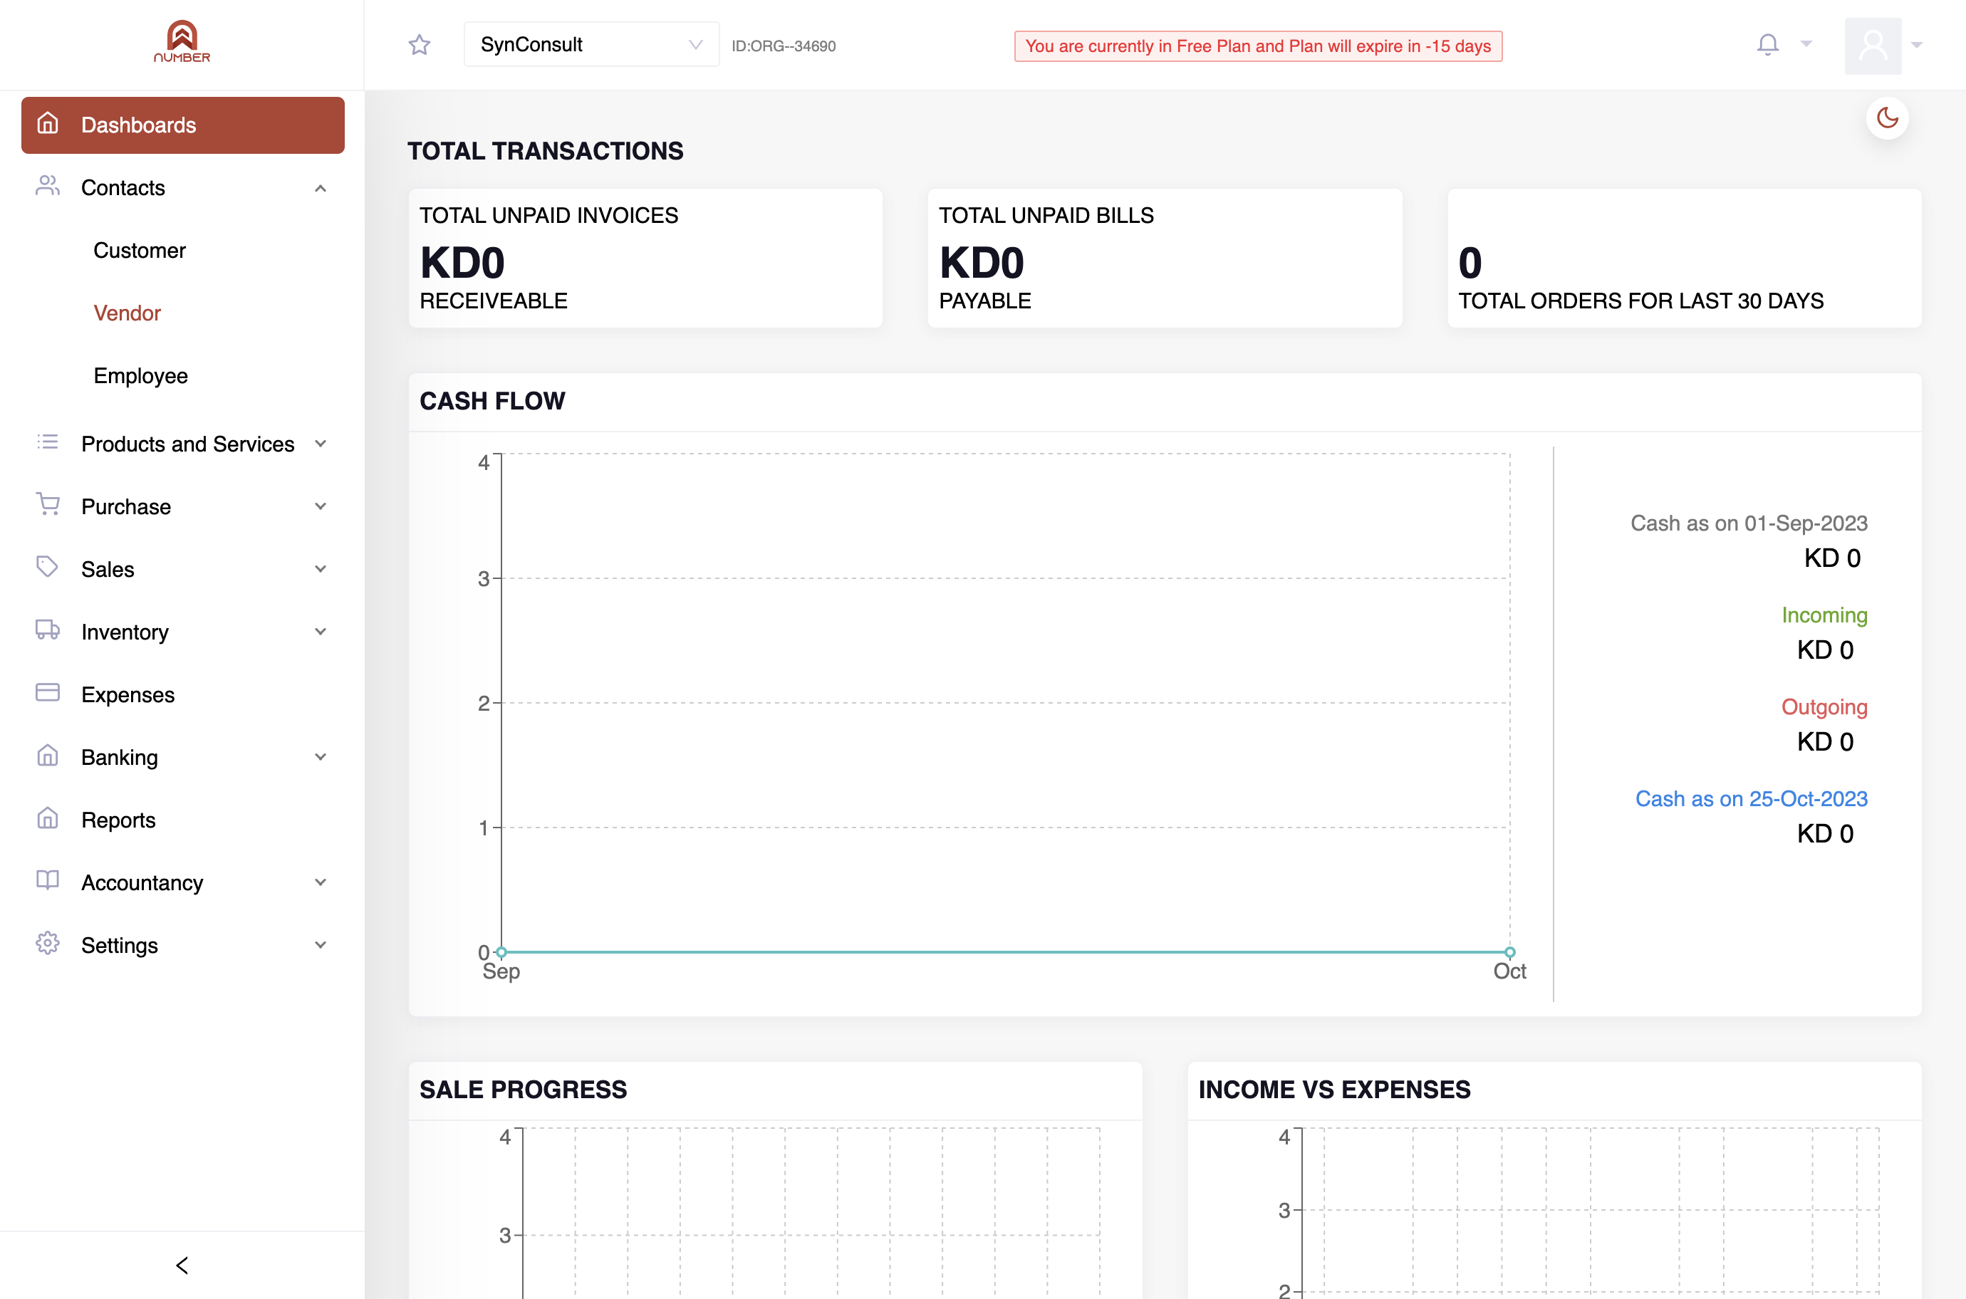Click the Total Unpaid Bills card
Image resolution: width=1966 pixels, height=1299 pixels.
click(1165, 259)
